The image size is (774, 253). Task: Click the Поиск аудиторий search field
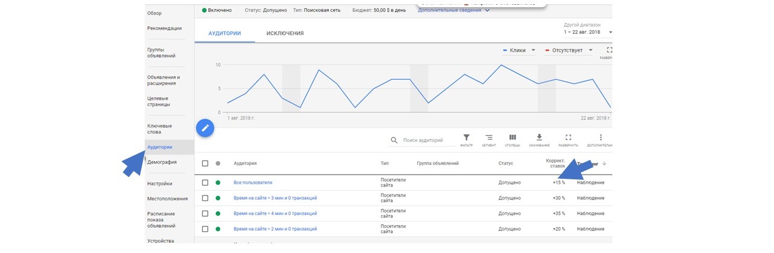click(x=428, y=140)
